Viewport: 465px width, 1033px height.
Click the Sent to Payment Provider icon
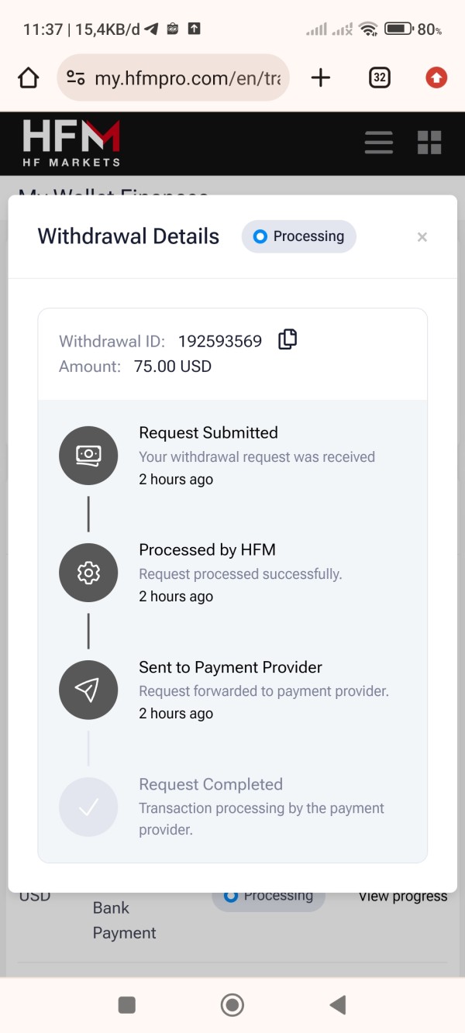coord(88,690)
